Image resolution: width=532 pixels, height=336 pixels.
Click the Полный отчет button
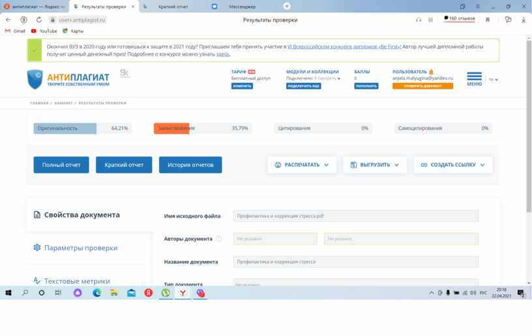pos(61,165)
